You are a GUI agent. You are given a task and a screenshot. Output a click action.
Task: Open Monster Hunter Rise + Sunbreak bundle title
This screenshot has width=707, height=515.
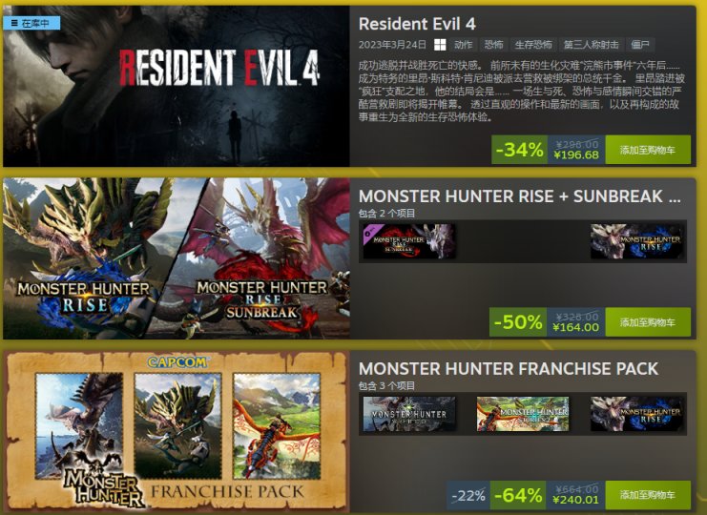click(x=519, y=196)
